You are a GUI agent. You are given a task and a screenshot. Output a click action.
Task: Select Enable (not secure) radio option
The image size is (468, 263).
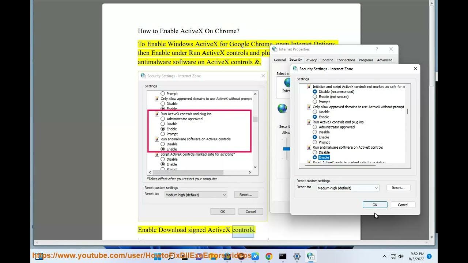point(315,97)
